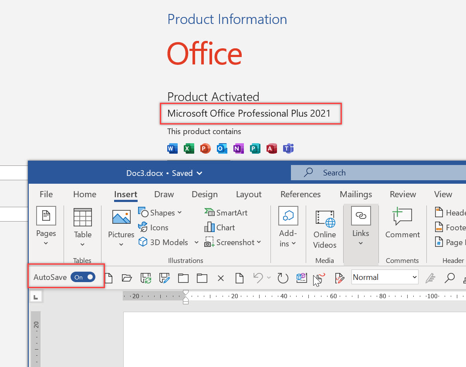The height and width of the screenshot is (367, 466).
Task: Insert a new Comment
Action: pos(402,223)
